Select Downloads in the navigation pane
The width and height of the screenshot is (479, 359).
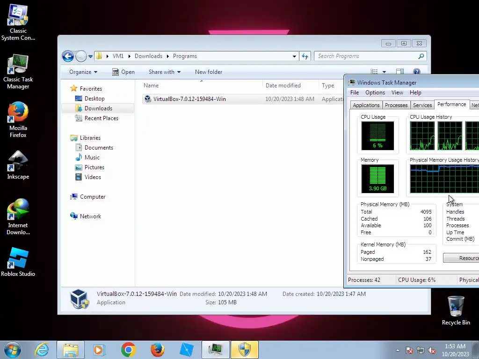98,108
